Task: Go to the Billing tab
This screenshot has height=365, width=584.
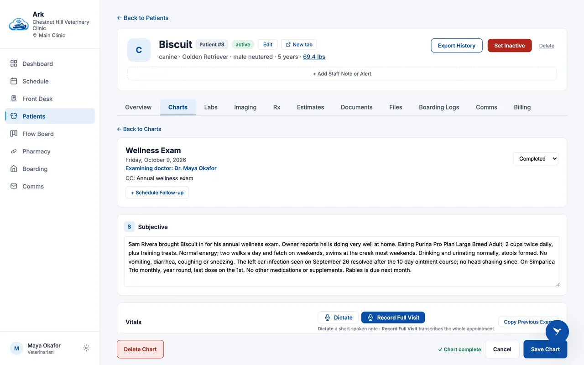Action: [x=522, y=107]
